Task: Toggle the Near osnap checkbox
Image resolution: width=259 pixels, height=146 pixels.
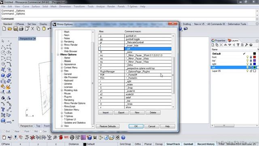Action: coord(13,131)
